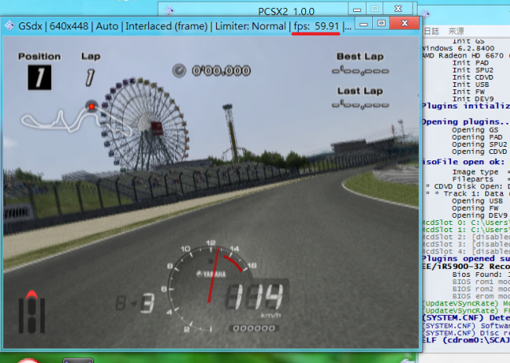Minimize the PCSX2 1.0.0 window

pyautogui.click(x=357, y=10)
